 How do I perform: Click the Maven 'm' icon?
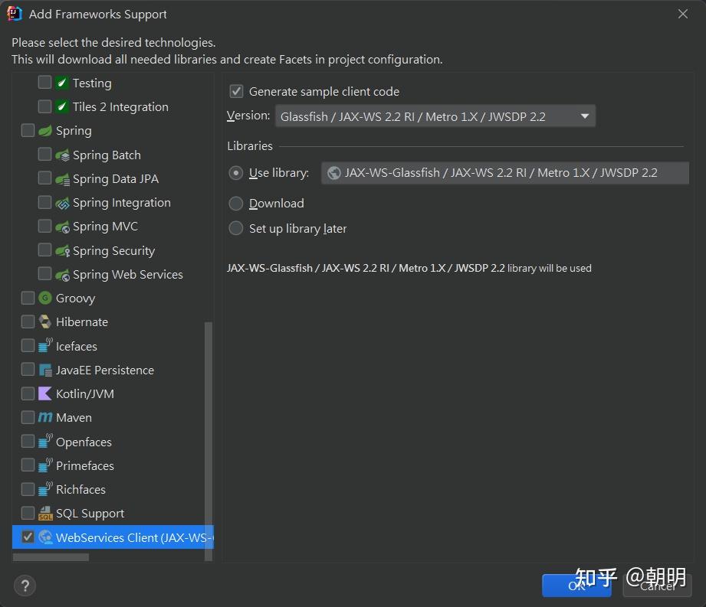45,417
